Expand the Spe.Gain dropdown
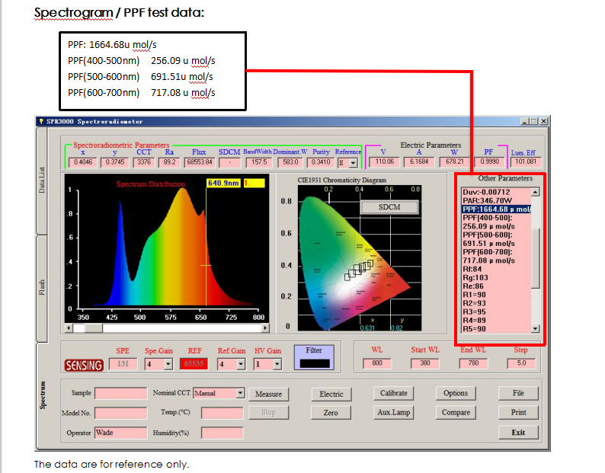Viewport: 605px width, 473px height. 168,364
